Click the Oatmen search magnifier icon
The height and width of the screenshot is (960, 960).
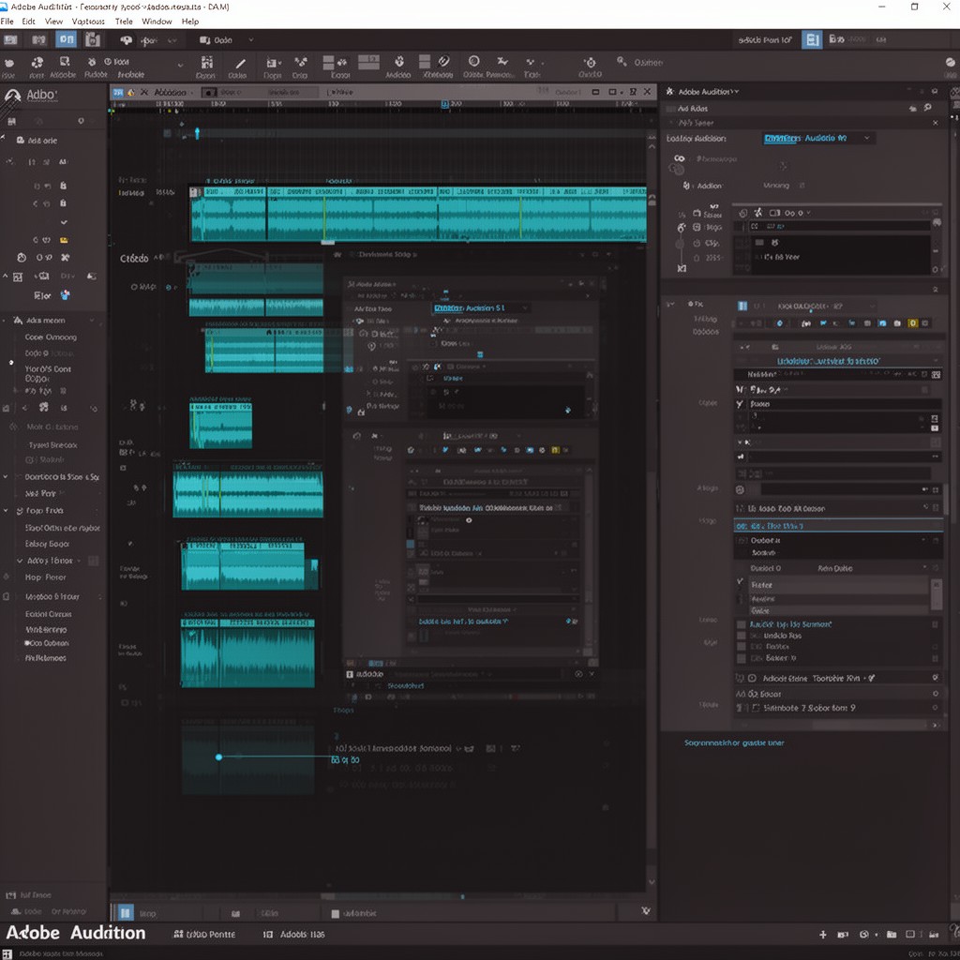tap(622, 61)
